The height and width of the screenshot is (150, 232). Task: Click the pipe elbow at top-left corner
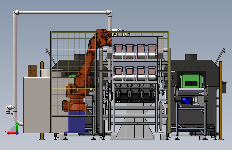(x=16, y=13)
